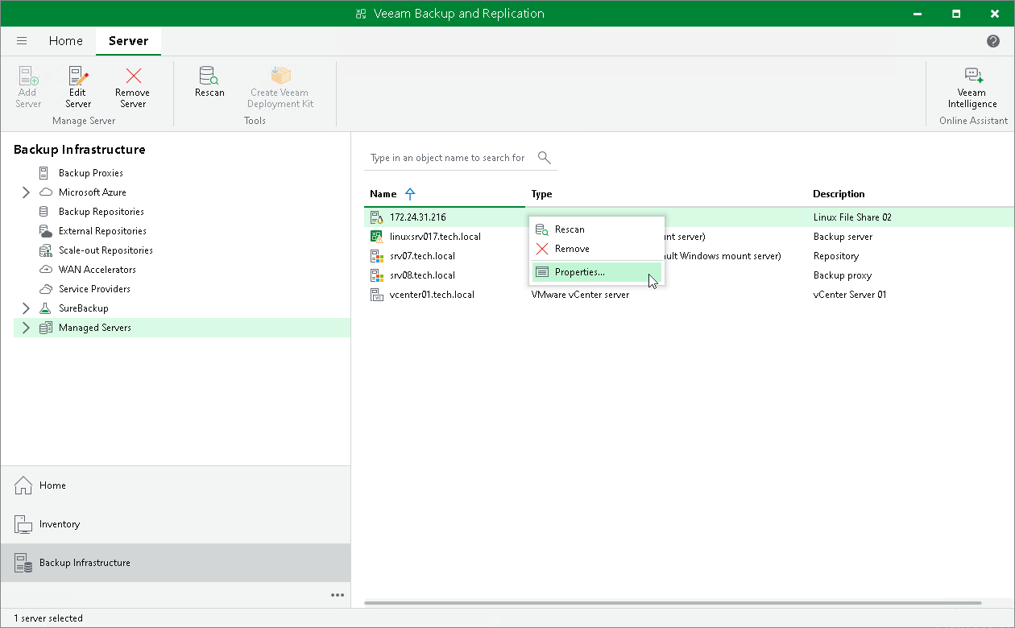
Task: Choose Remove from context menu
Action: point(596,249)
